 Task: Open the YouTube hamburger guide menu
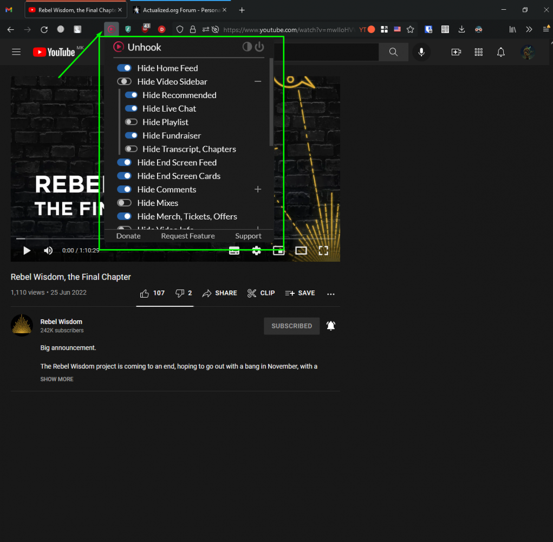click(x=16, y=52)
